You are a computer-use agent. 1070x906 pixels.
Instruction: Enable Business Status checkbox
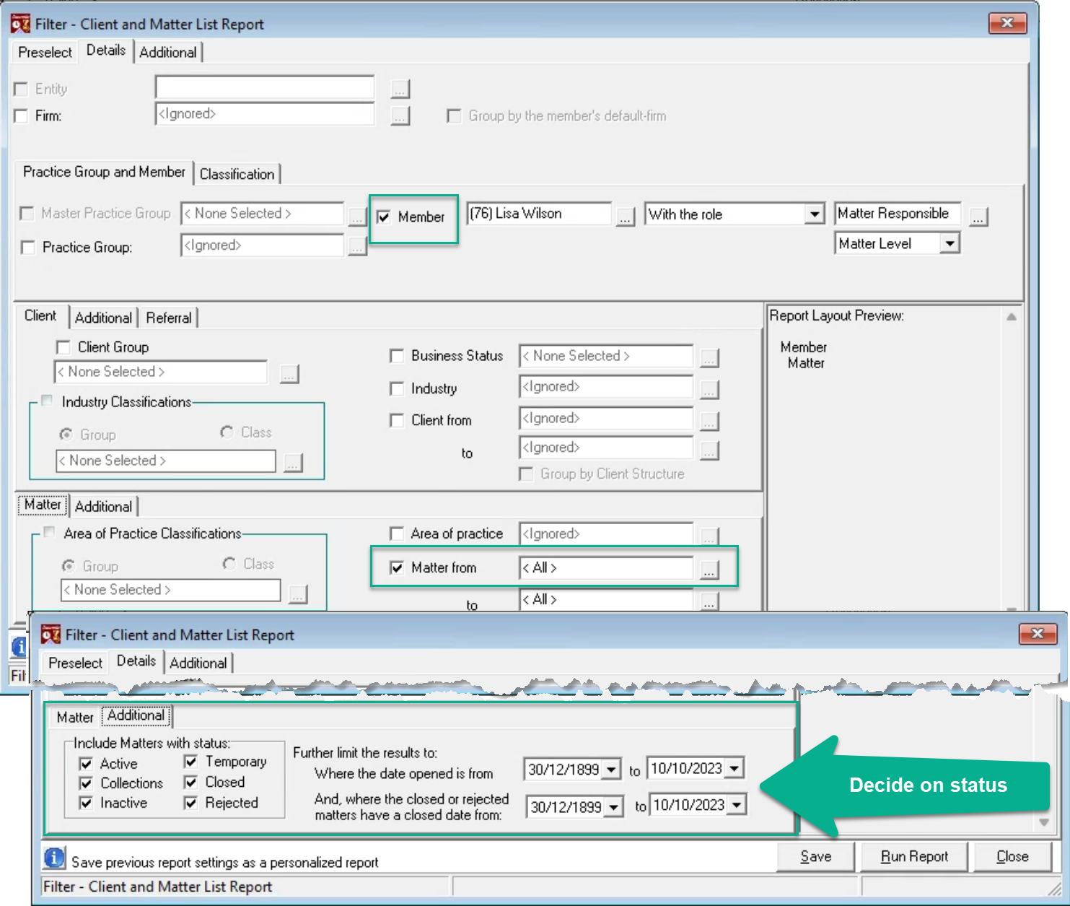tap(396, 356)
